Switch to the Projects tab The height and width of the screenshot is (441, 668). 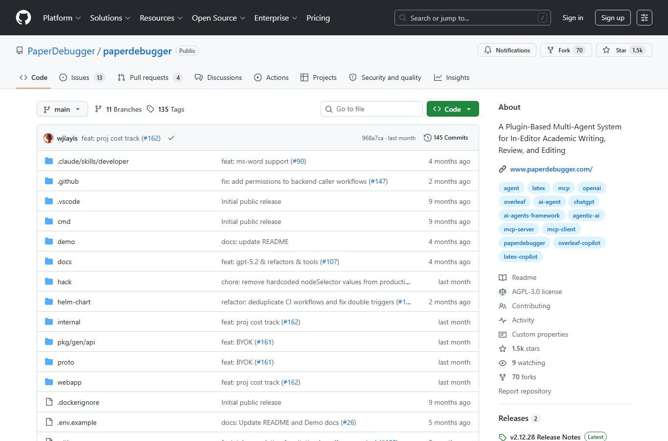pyautogui.click(x=319, y=77)
